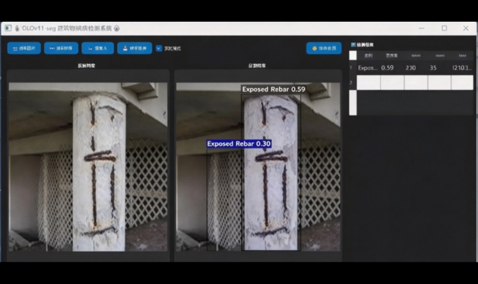Maximize the detection system window

[444, 28]
